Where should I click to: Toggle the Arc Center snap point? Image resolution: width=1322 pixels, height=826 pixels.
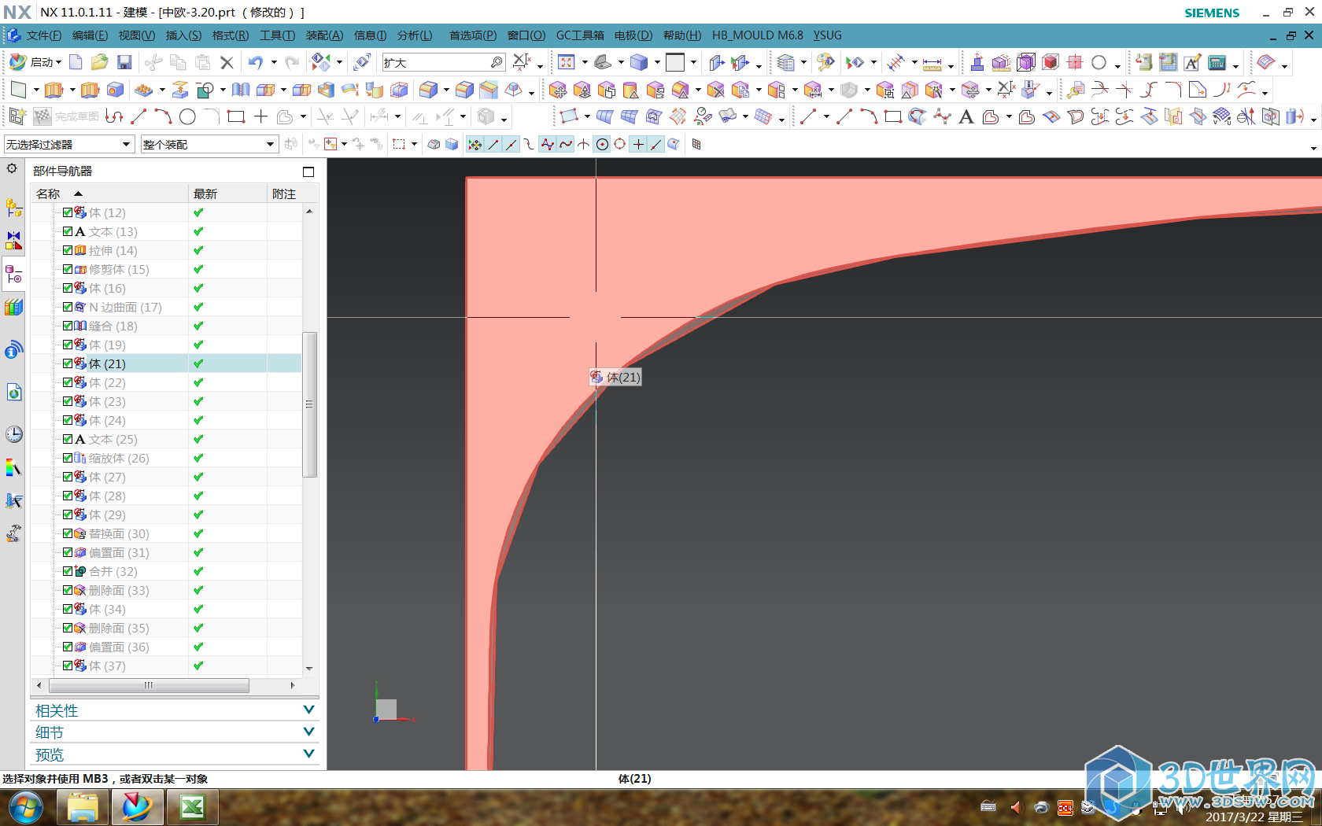point(602,144)
